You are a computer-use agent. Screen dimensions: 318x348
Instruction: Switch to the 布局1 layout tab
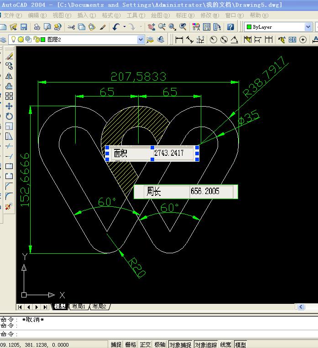[79, 307]
